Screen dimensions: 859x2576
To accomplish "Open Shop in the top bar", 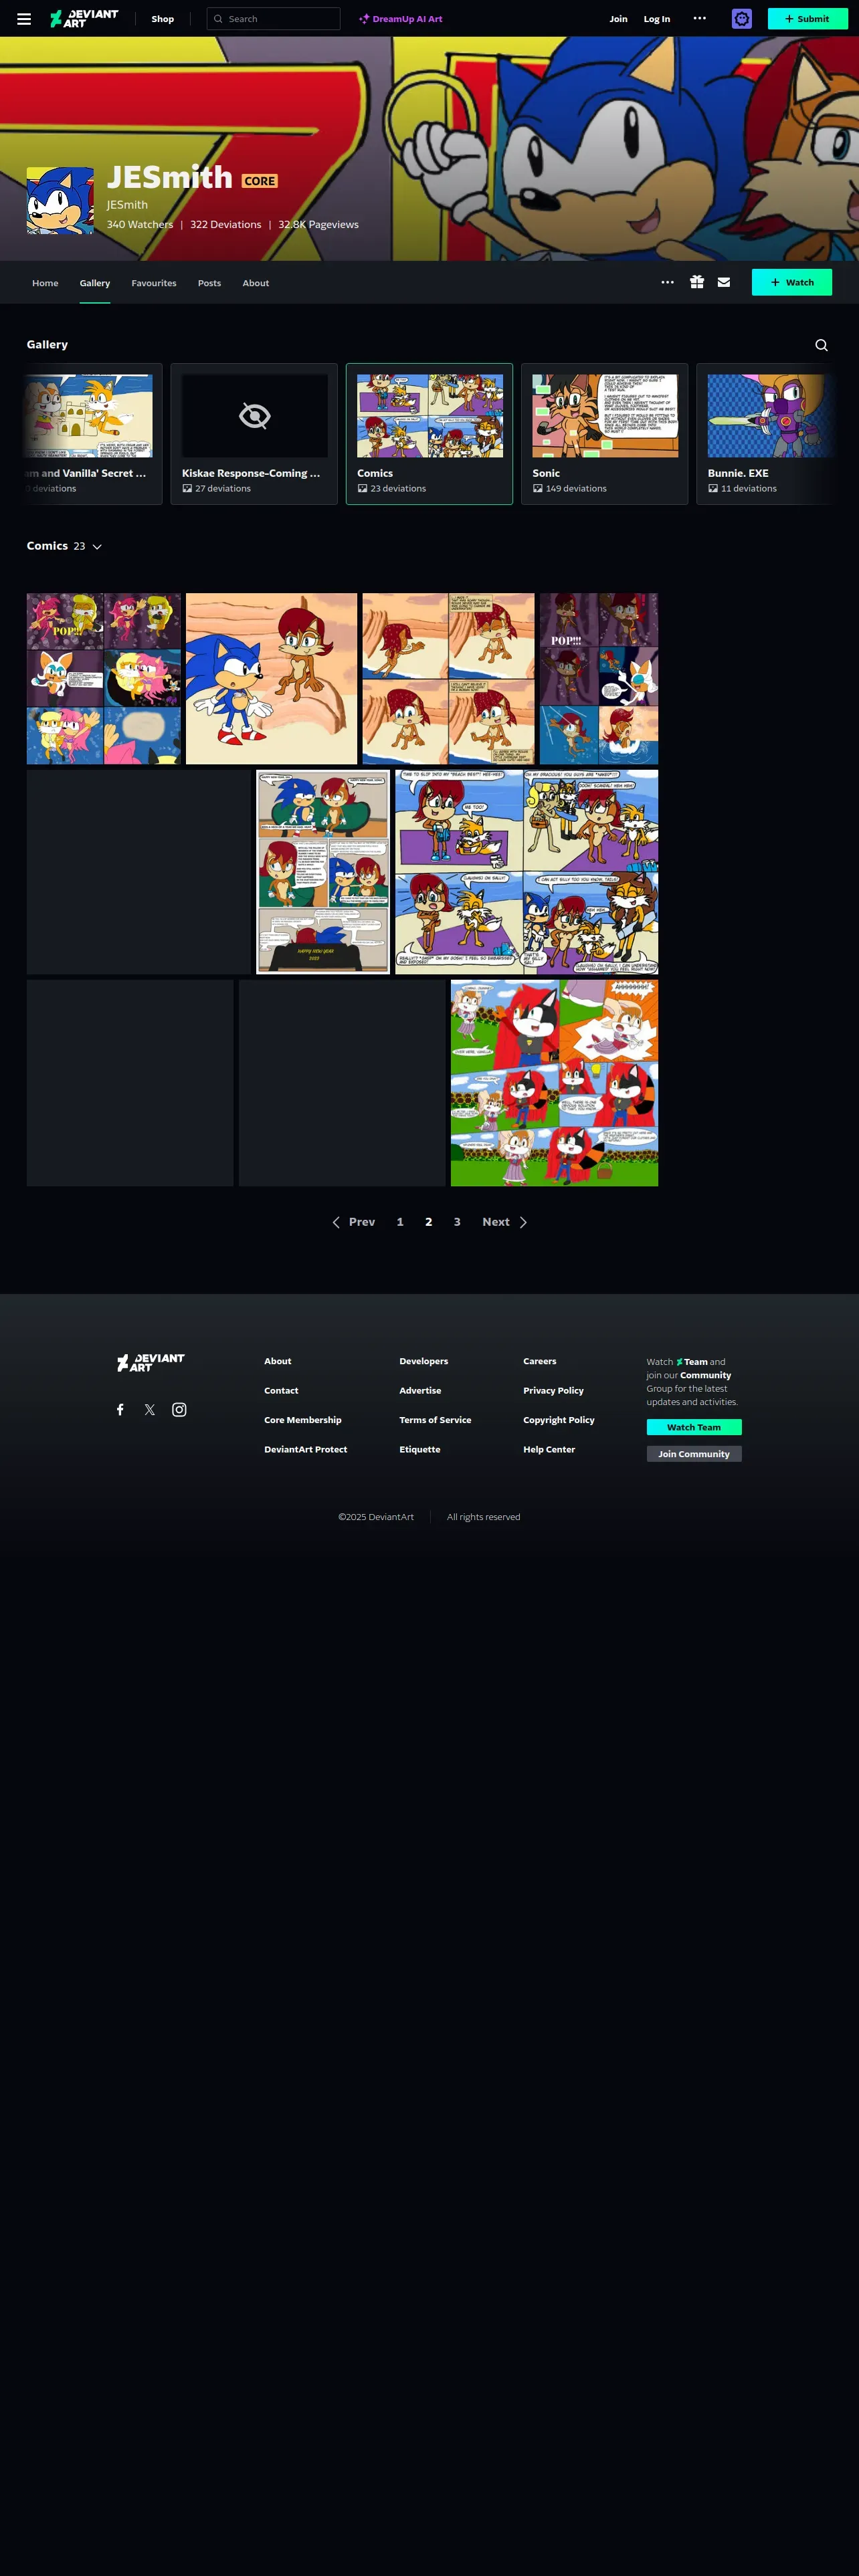I will click(163, 19).
